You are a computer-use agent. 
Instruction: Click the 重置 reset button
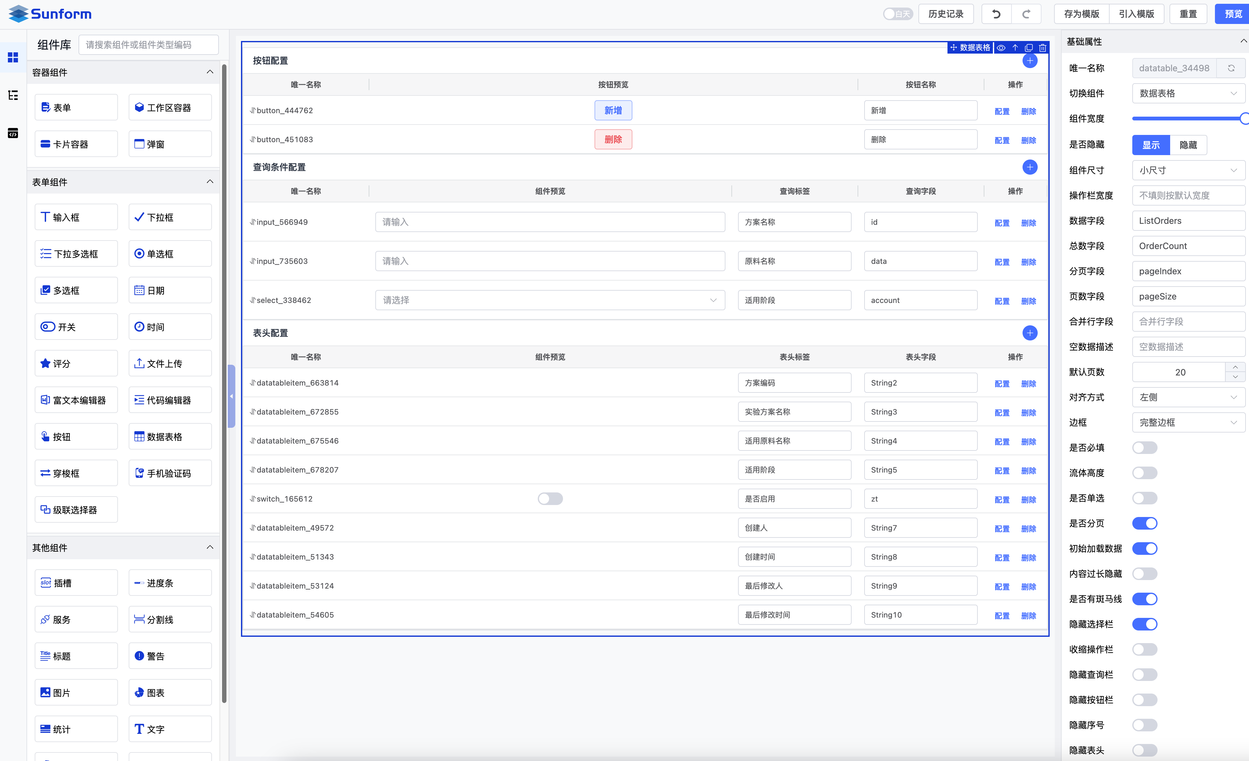1188,14
